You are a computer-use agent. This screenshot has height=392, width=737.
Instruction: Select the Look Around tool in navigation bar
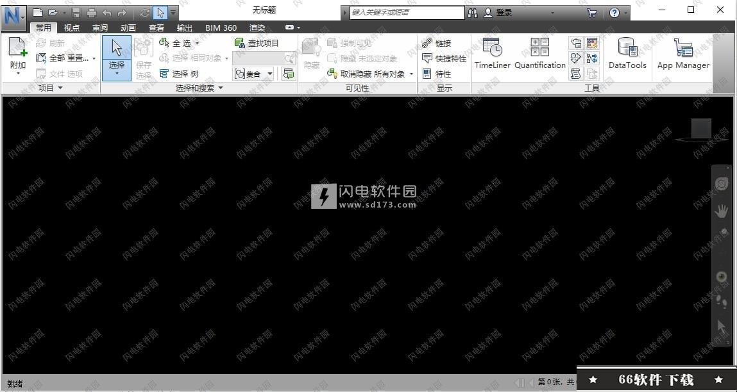click(722, 277)
